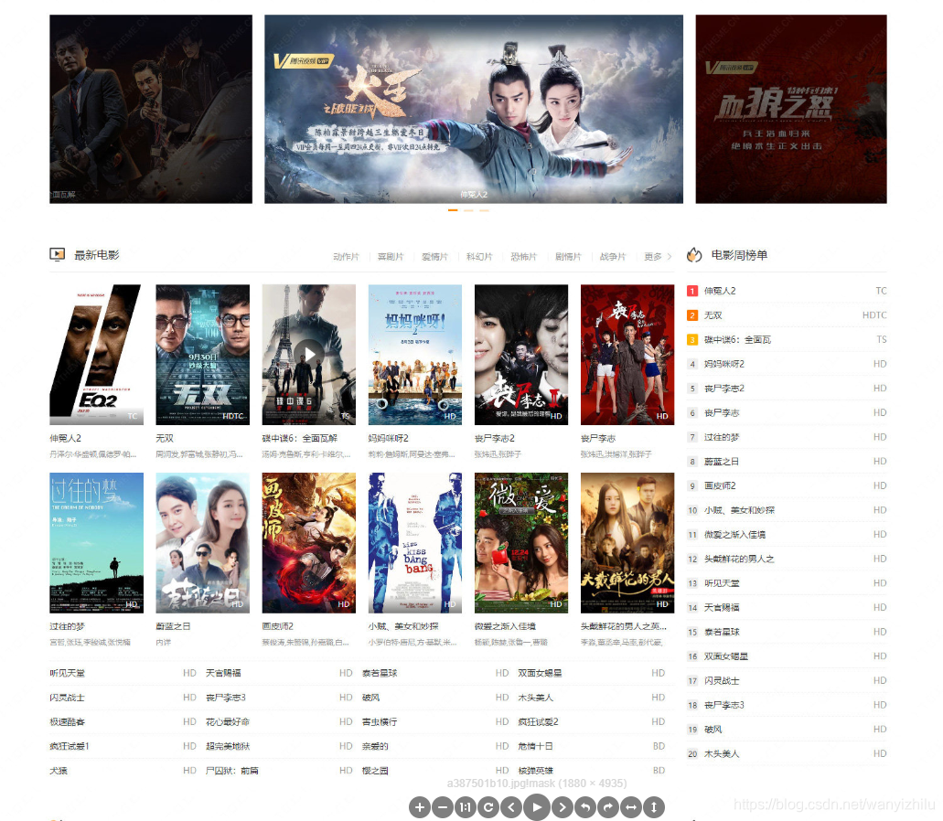Choose the 战争片 category tab
Image resolution: width=943 pixels, height=821 pixels.
coord(613,257)
